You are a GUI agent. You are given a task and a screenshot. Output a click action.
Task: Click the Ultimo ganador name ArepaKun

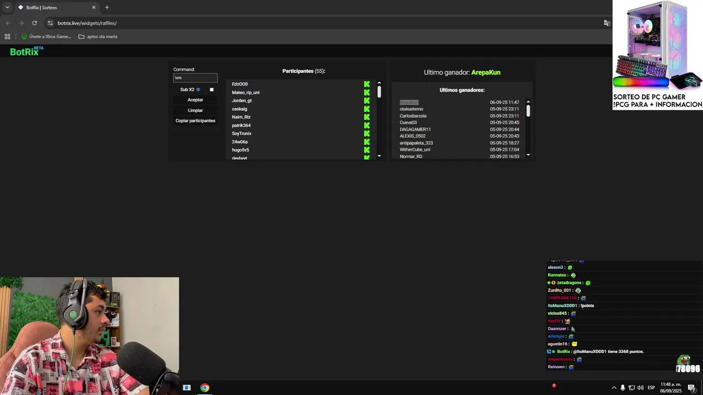pos(486,72)
